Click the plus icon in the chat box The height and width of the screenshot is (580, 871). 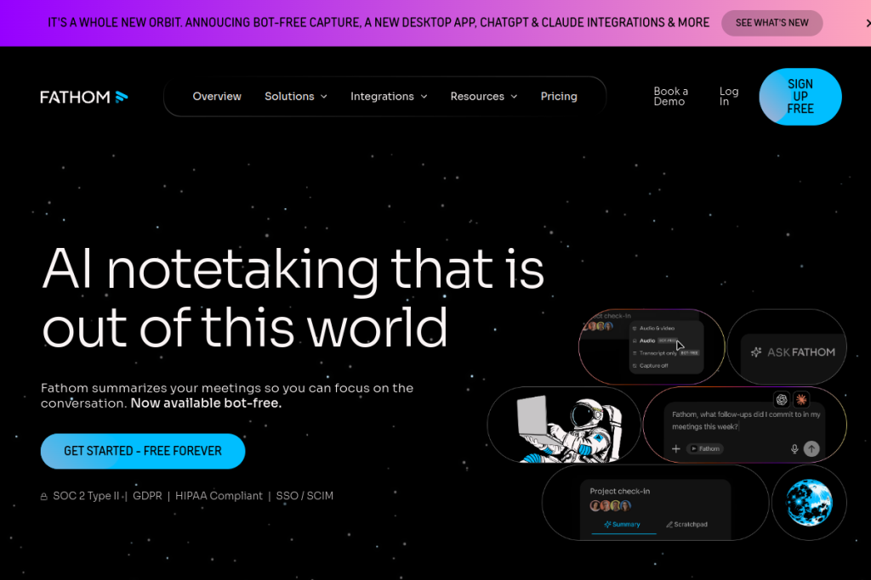pos(676,448)
